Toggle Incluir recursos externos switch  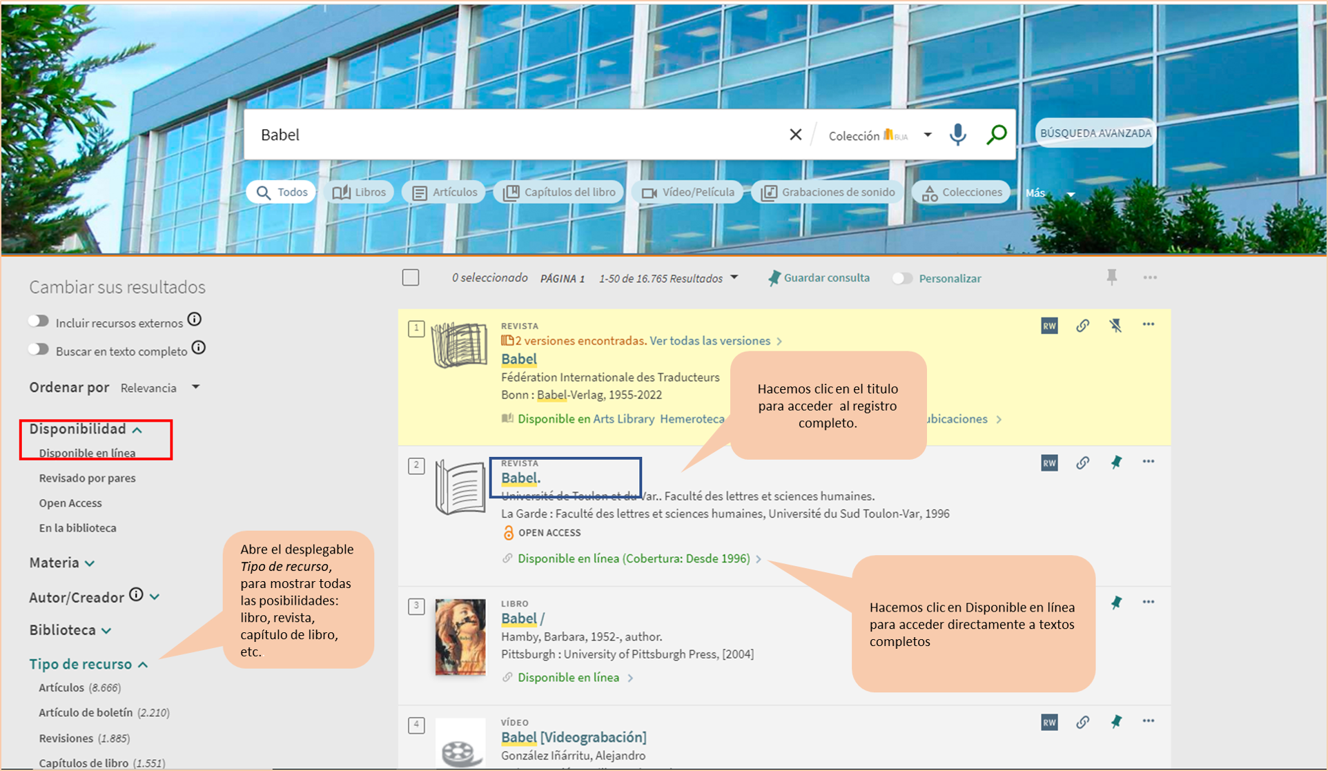(x=39, y=322)
